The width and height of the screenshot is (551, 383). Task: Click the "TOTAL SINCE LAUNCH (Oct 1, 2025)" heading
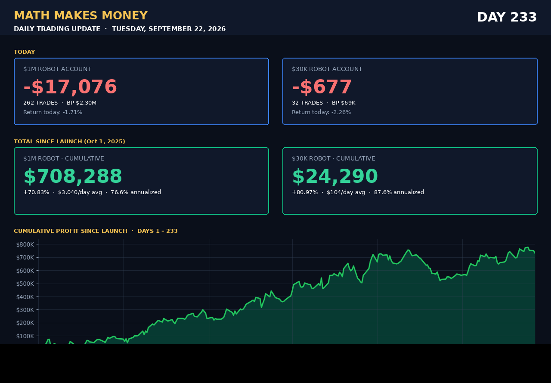tap(69, 142)
